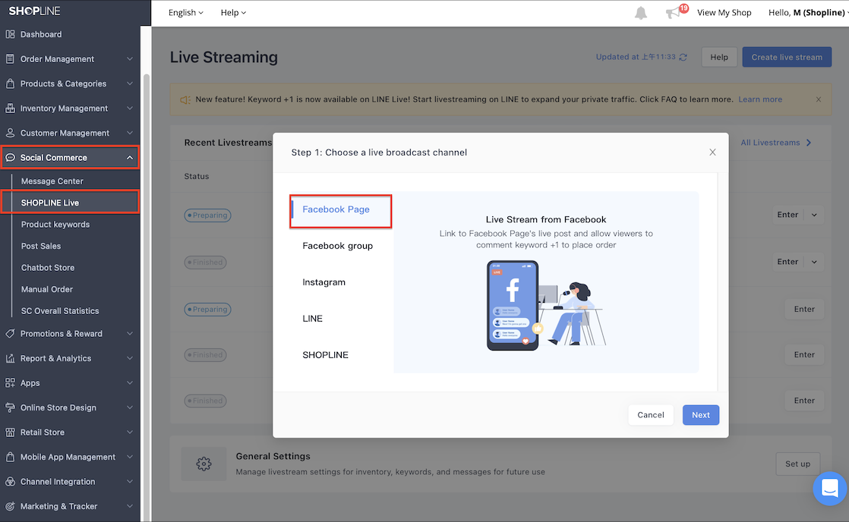Open the notifications bell

click(x=640, y=13)
